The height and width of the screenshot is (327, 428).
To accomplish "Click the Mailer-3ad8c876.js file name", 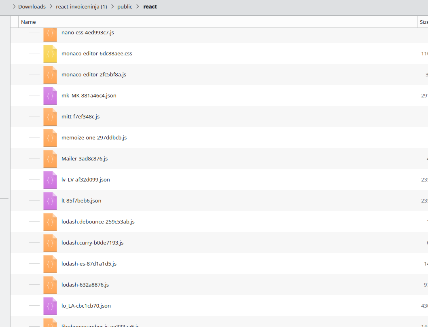I will pos(84,158).
